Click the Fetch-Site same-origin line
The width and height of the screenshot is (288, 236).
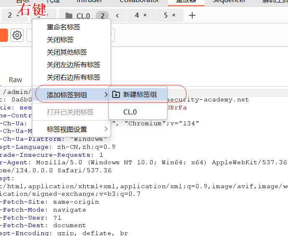point(49,202)
